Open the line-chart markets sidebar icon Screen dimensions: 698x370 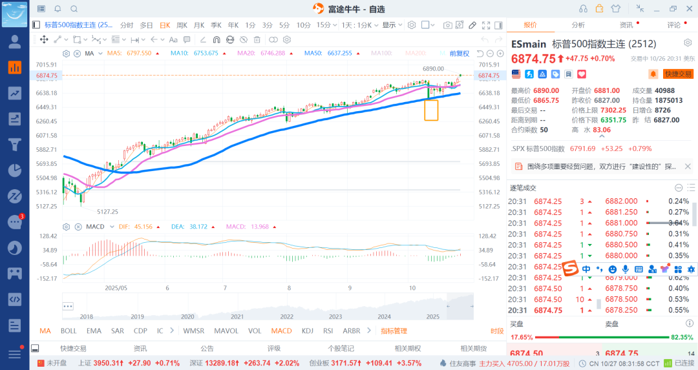(15, 93)
